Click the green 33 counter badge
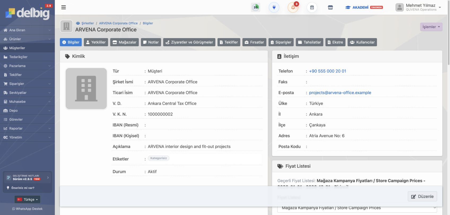 [x=256, y=7]
